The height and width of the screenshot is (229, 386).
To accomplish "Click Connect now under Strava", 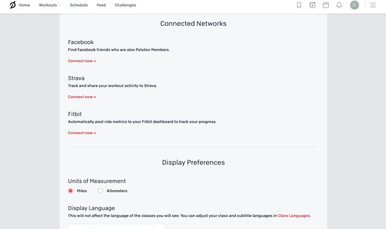I will 82,97.
